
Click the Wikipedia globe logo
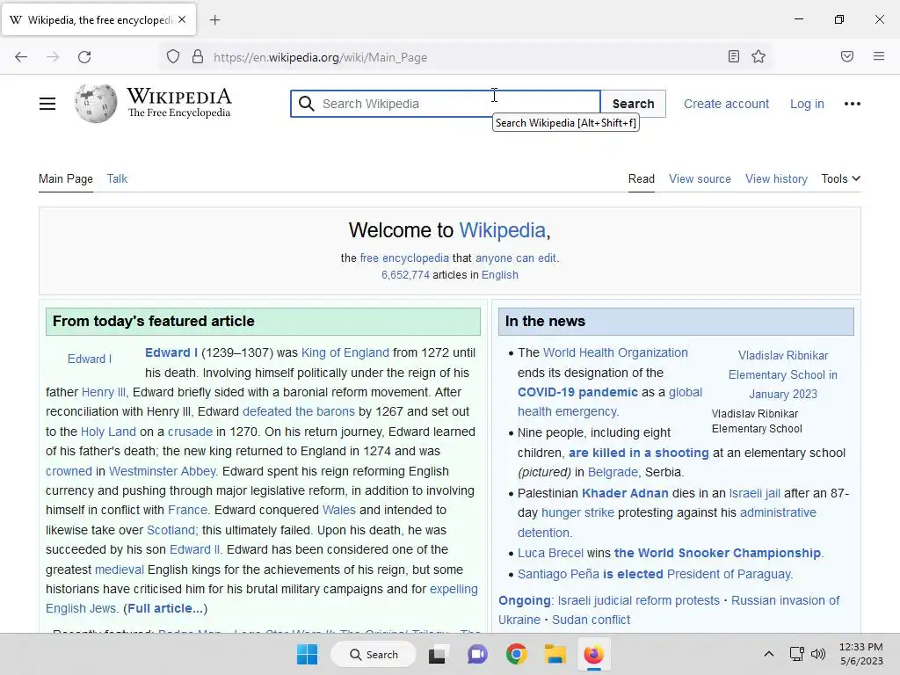pos(95,104)
